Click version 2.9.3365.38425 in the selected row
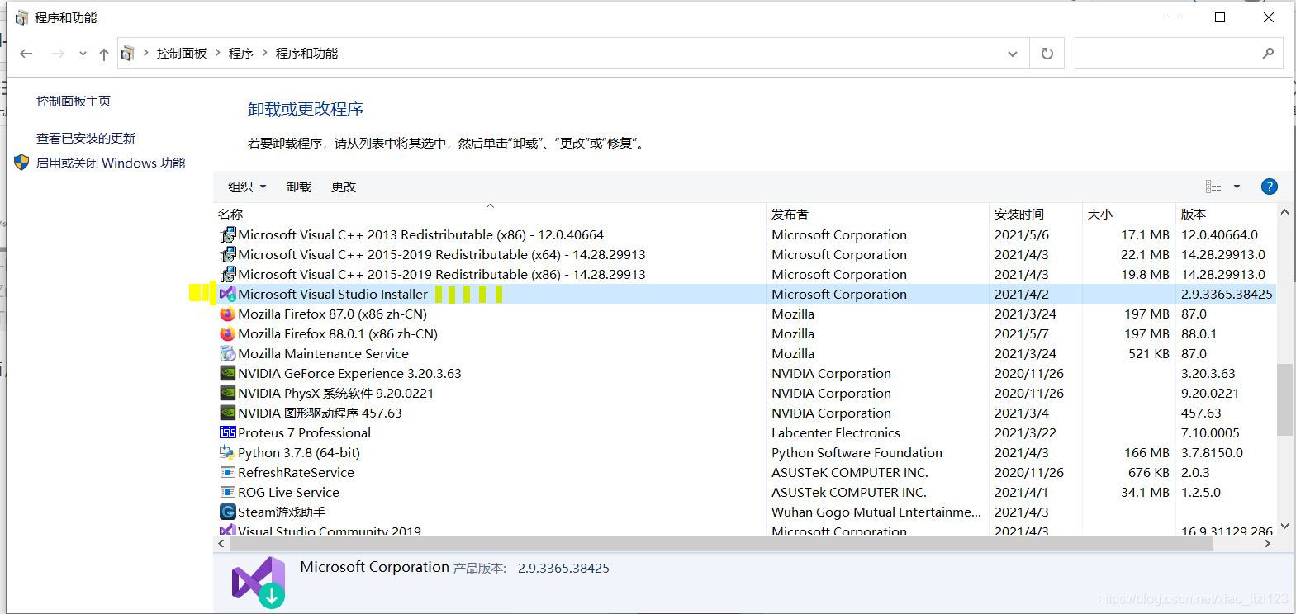 click(1227, 295)
